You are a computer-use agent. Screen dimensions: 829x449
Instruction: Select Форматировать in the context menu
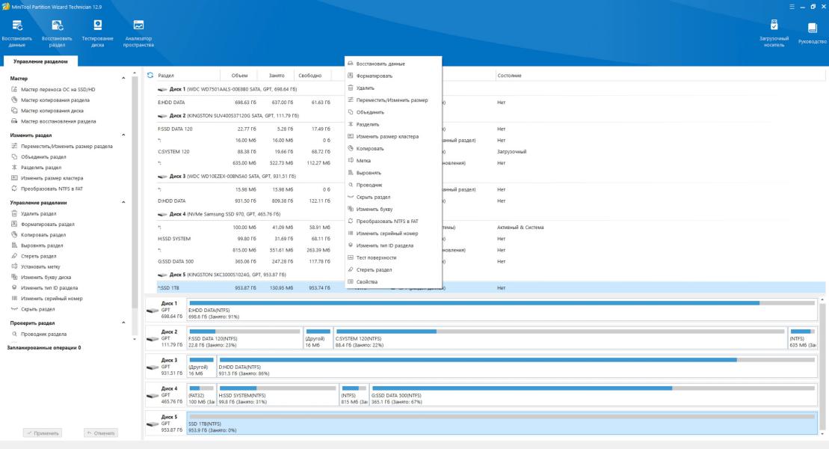pyautogui.click(x=393, y=76)
